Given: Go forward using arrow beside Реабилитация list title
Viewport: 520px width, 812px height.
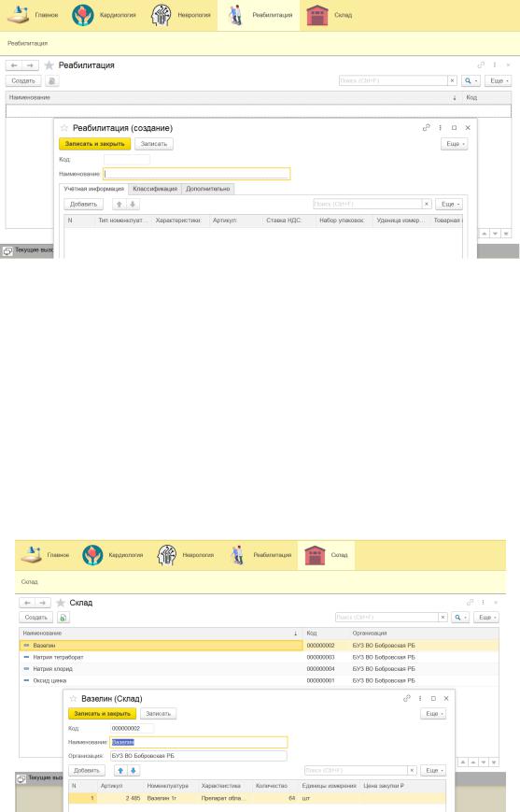Looking at the screenshot, I should pyautogui.click(x=31, y=65).
